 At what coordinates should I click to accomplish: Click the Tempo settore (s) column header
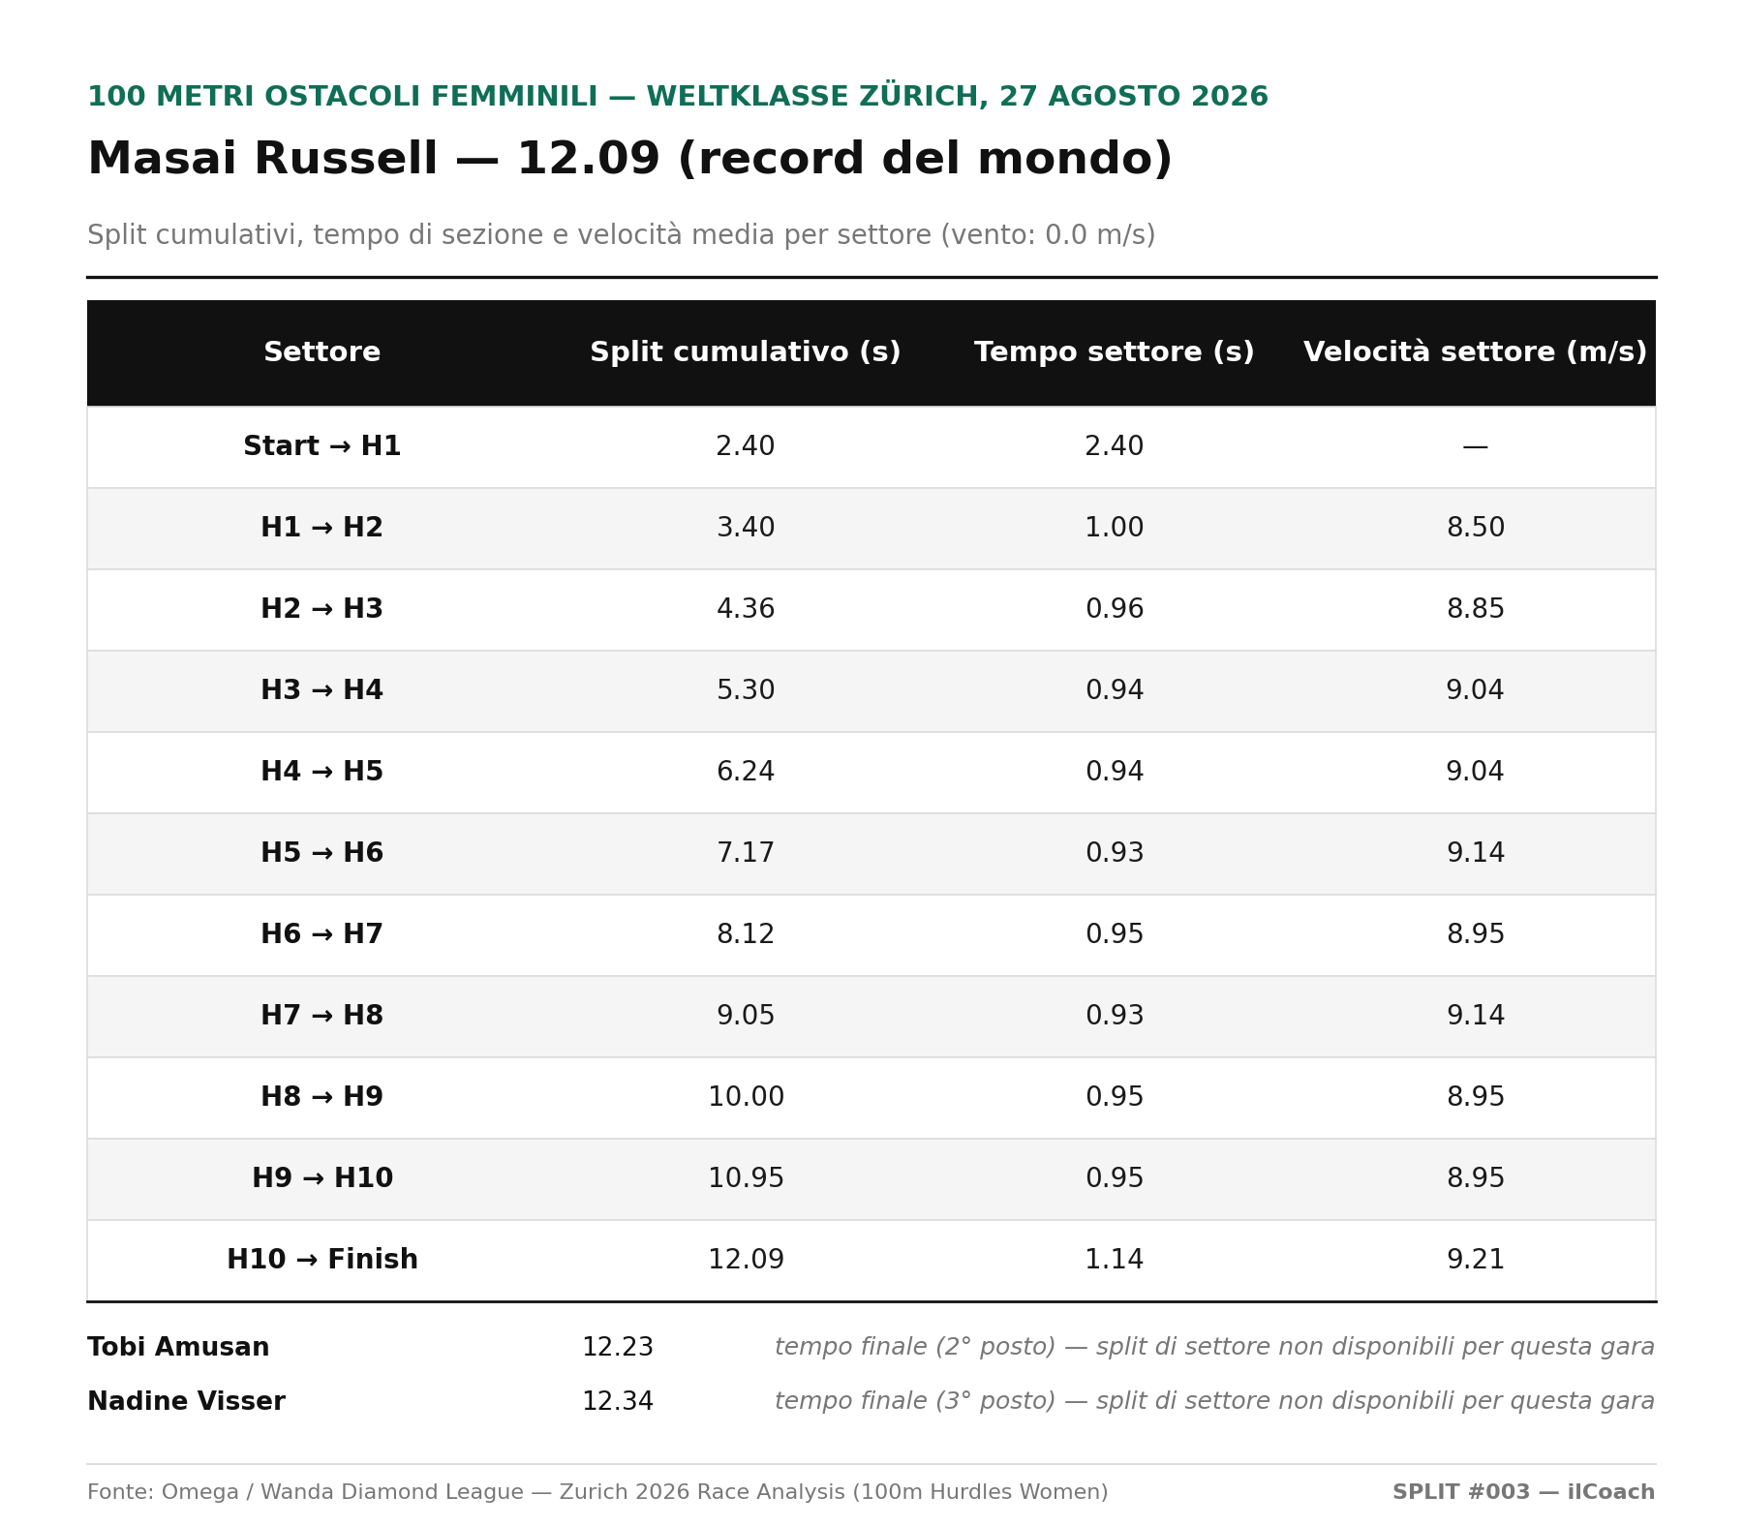point(1115,352)
